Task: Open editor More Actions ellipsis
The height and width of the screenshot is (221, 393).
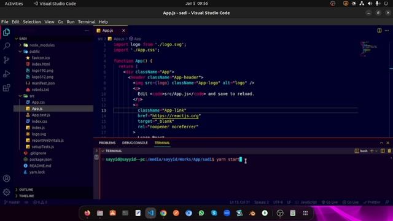Action: tap(387, 31)
